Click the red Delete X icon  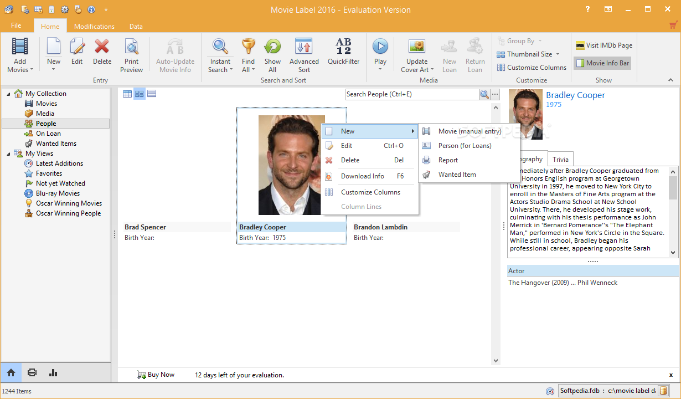click(x=102, y=47)
